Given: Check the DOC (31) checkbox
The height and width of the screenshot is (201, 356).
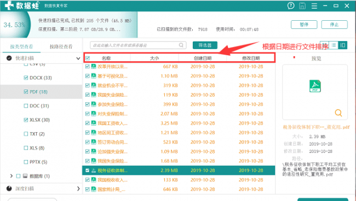Looking at the screenshot, I should 26,106.
